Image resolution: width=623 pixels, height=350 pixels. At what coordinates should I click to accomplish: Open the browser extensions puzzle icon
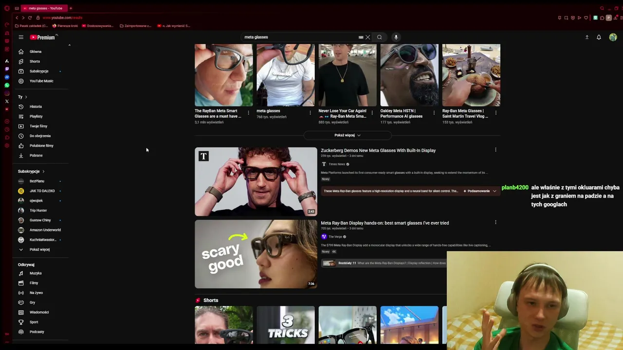click(602, 17)
